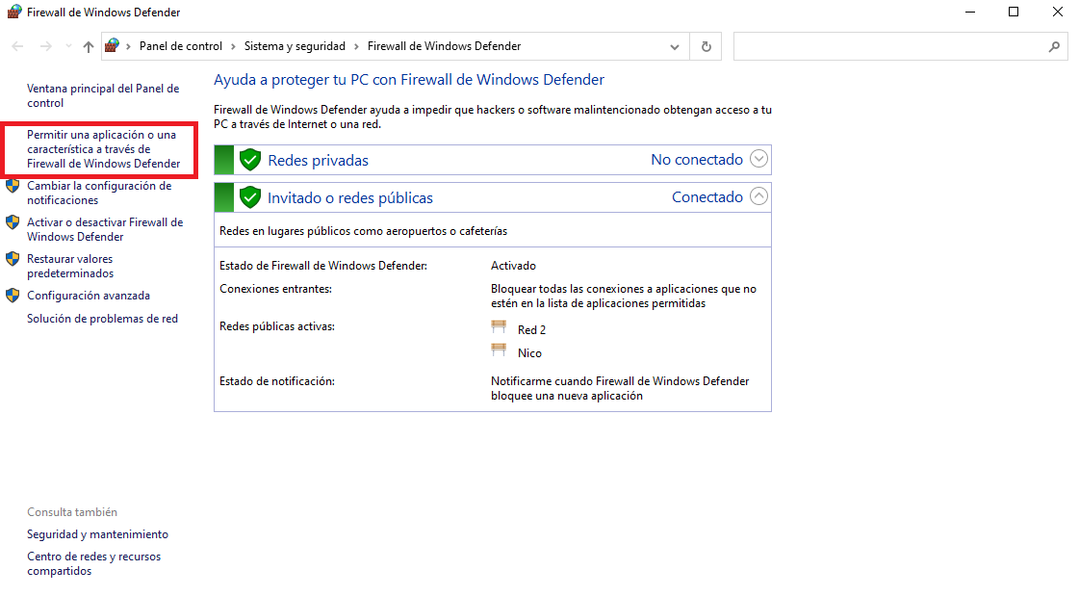
Task: Open Configuración avanzada
Action: pos(89,296)
